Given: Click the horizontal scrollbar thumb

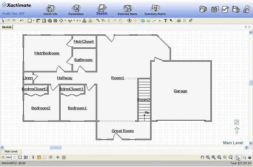Looking at the screenshot, I should click(56, 147).
